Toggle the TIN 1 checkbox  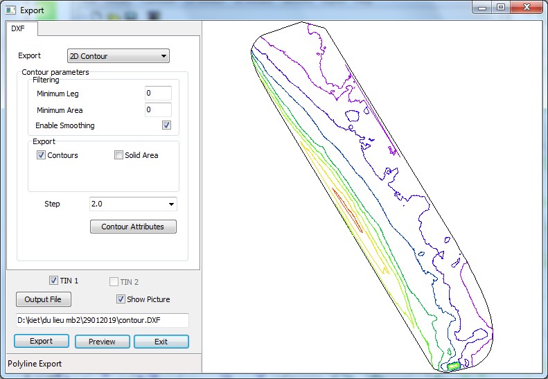[53, 281]
